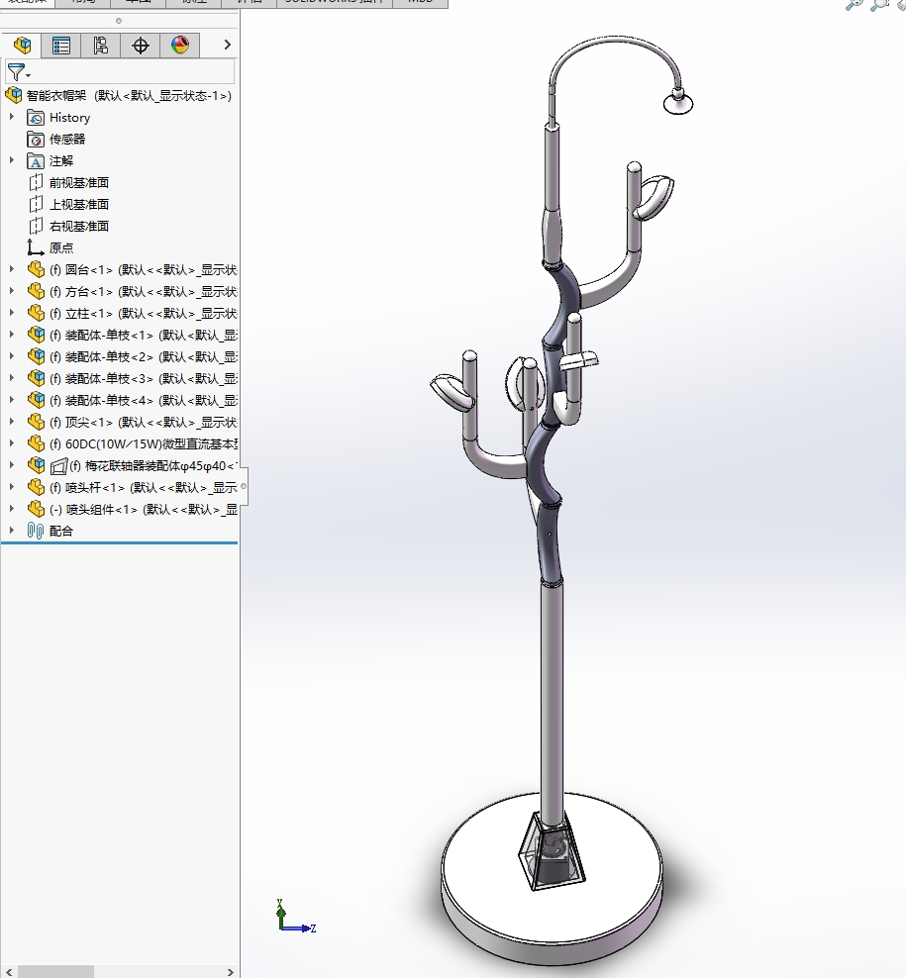Switch to the PropertyManager tab

(61, 45)
